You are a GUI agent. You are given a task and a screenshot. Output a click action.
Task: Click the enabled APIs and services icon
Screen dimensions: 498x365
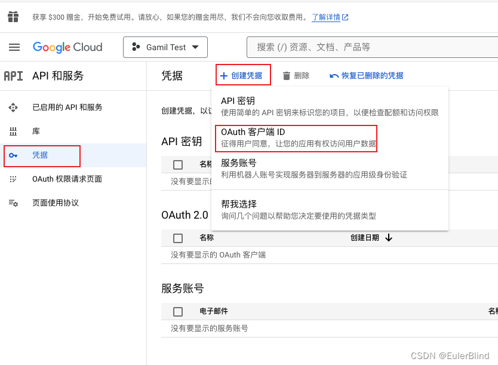13,108
